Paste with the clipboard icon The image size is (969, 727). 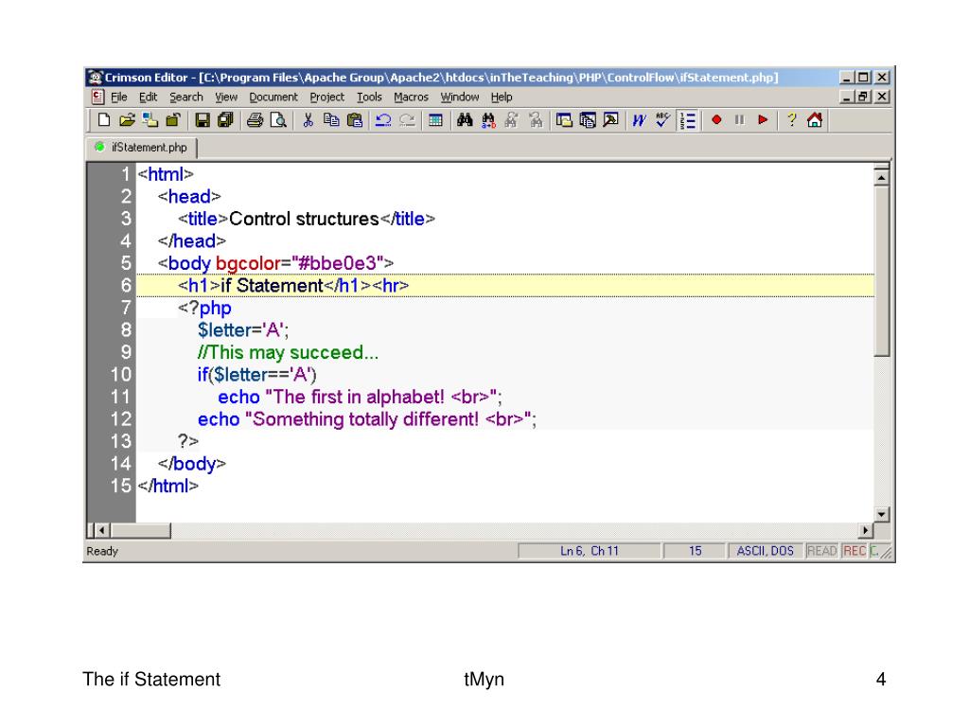pos(355,120)
